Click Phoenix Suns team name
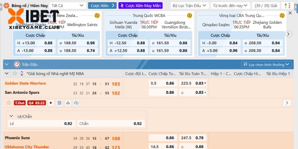The width and height of the screenshot is (298, 149). click(x=17, y=138)
